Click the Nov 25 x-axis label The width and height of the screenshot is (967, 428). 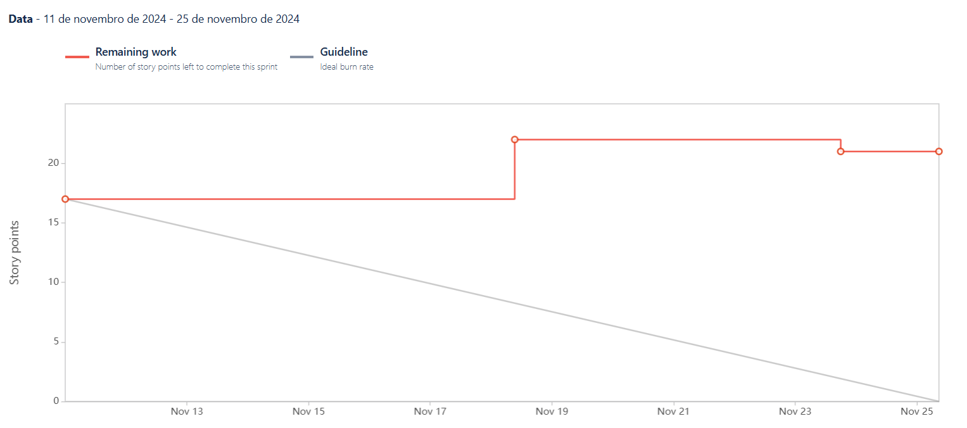tap(918, 412)
